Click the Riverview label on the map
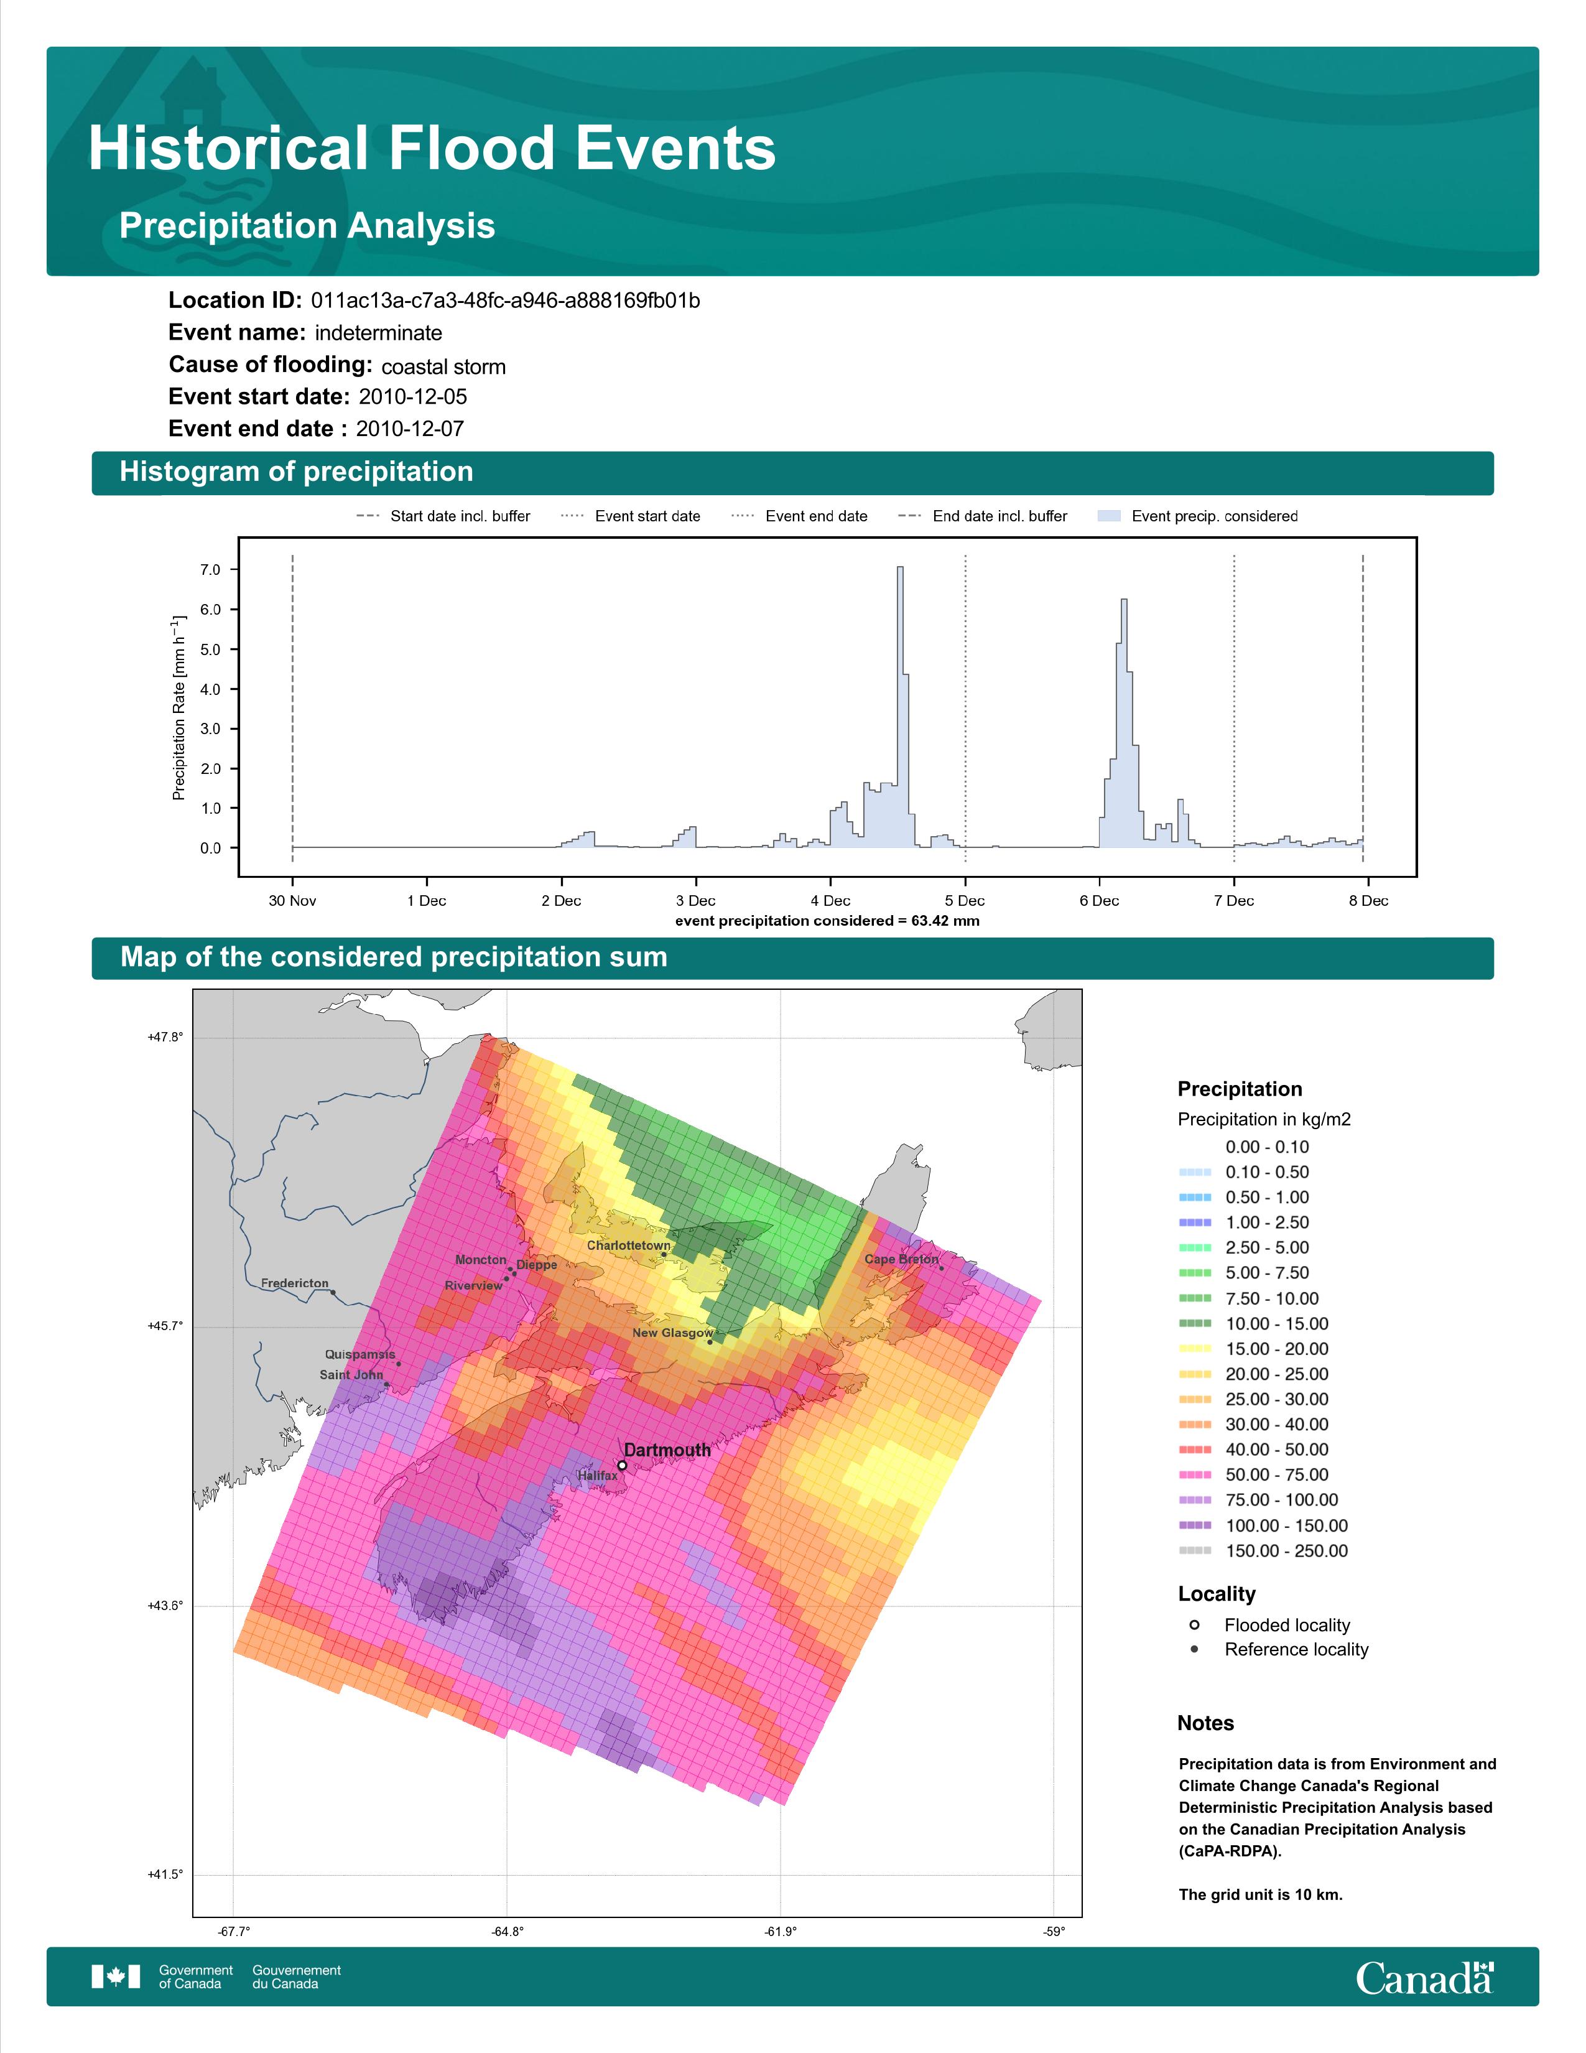The width and height of the screenshot is (1586, 2053). coord(473,1285)
